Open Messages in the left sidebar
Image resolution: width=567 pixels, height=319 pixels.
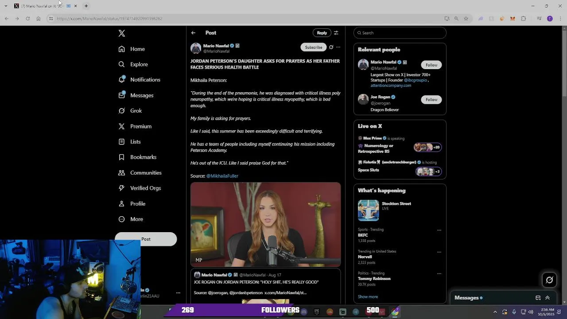[136, 95]
